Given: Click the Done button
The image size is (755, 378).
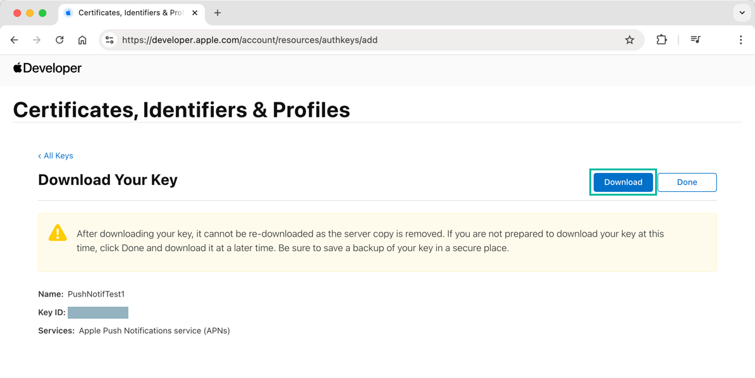Looking at the screenshot, I should pyautogui.click(x=687, y=182).
